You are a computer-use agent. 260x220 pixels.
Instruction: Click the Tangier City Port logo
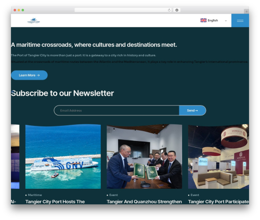(34, 20)
